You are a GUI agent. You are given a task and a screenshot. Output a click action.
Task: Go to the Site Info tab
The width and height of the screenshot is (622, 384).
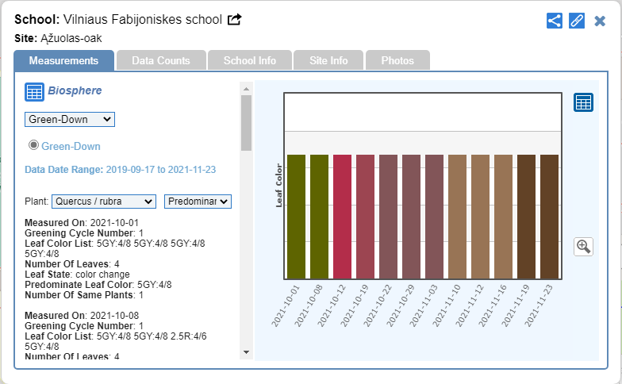coord(328,60)
